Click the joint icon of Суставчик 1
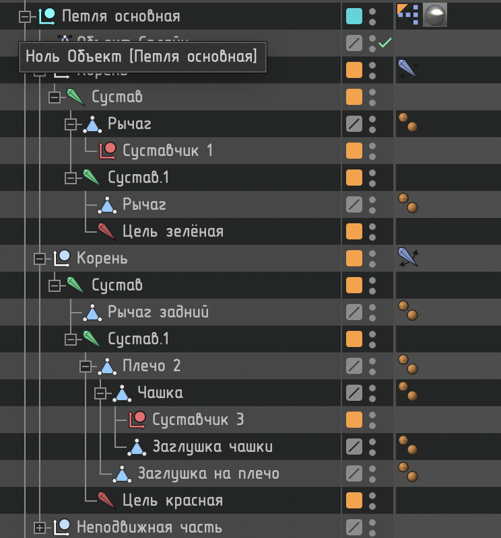This screenshot has width=501, height=538. click(108, 151)
